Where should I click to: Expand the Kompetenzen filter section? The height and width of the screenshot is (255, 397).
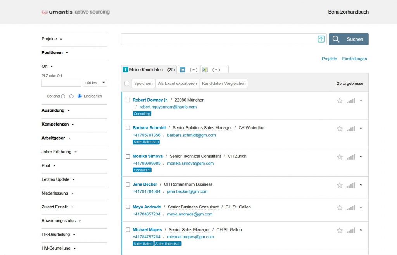[57, 124]
